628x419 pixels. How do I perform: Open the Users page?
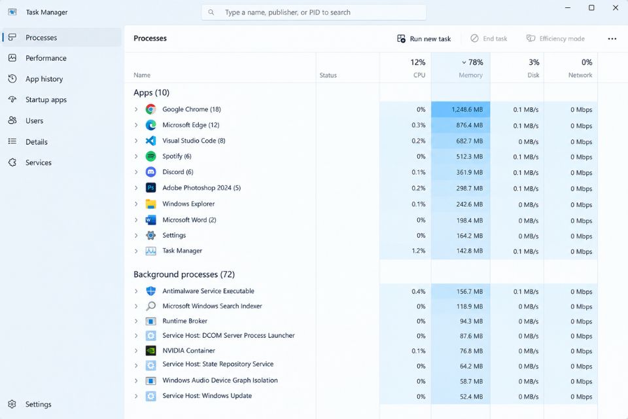(x=61, y=120)
